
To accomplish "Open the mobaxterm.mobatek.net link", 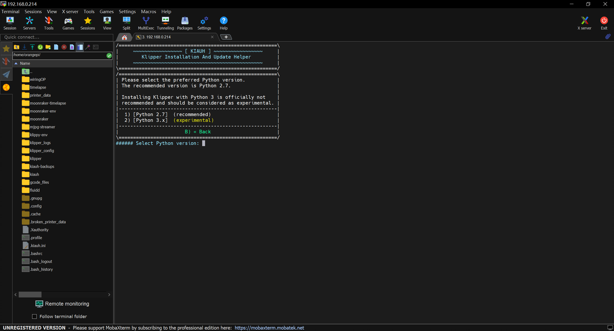I will 269,328.
